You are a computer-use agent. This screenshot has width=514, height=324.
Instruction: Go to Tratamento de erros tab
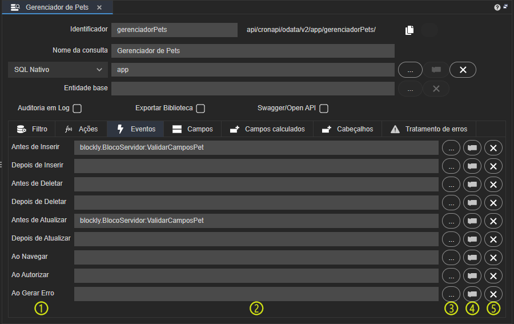click(429, 129)
